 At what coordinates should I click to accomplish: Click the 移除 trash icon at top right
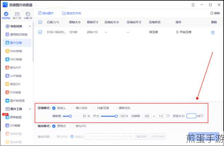click(x=212, y=13)
